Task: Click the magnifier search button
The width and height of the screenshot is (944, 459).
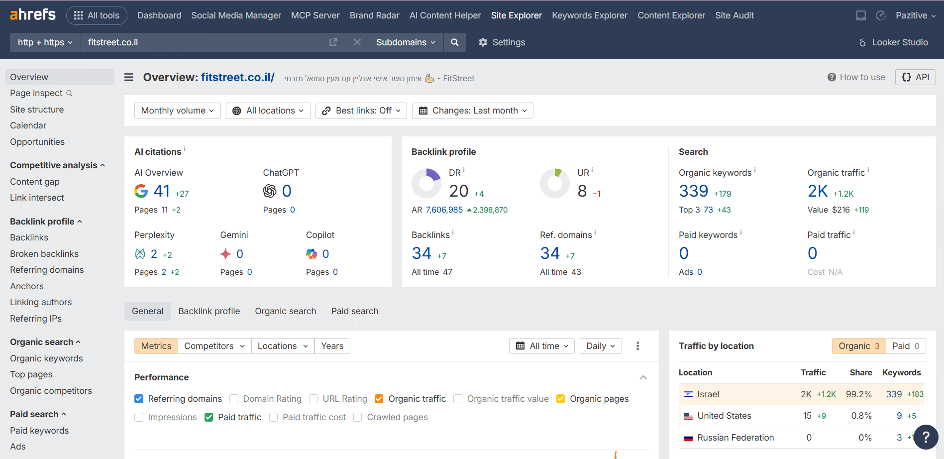Action: 454,42
